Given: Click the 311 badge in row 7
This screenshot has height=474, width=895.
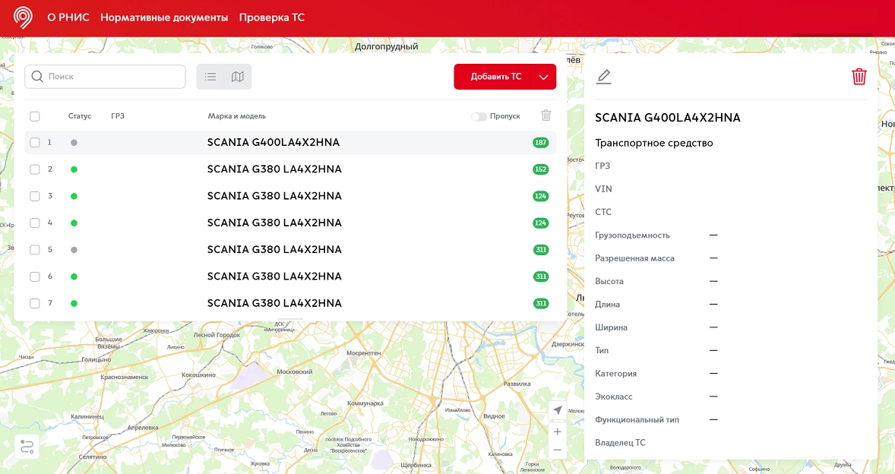Looking at the screenshot, I should [540, 303].
